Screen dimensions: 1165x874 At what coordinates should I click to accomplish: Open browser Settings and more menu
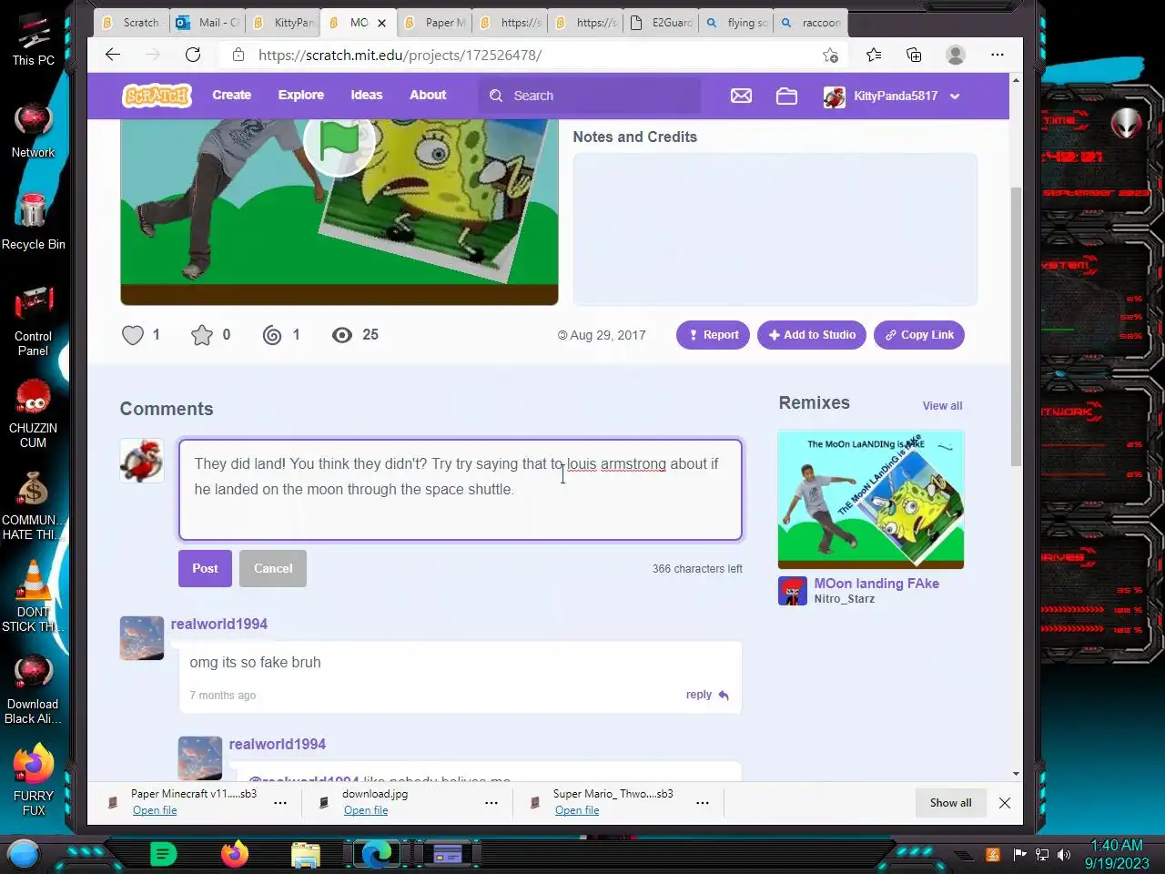click(x=998, y=55)
